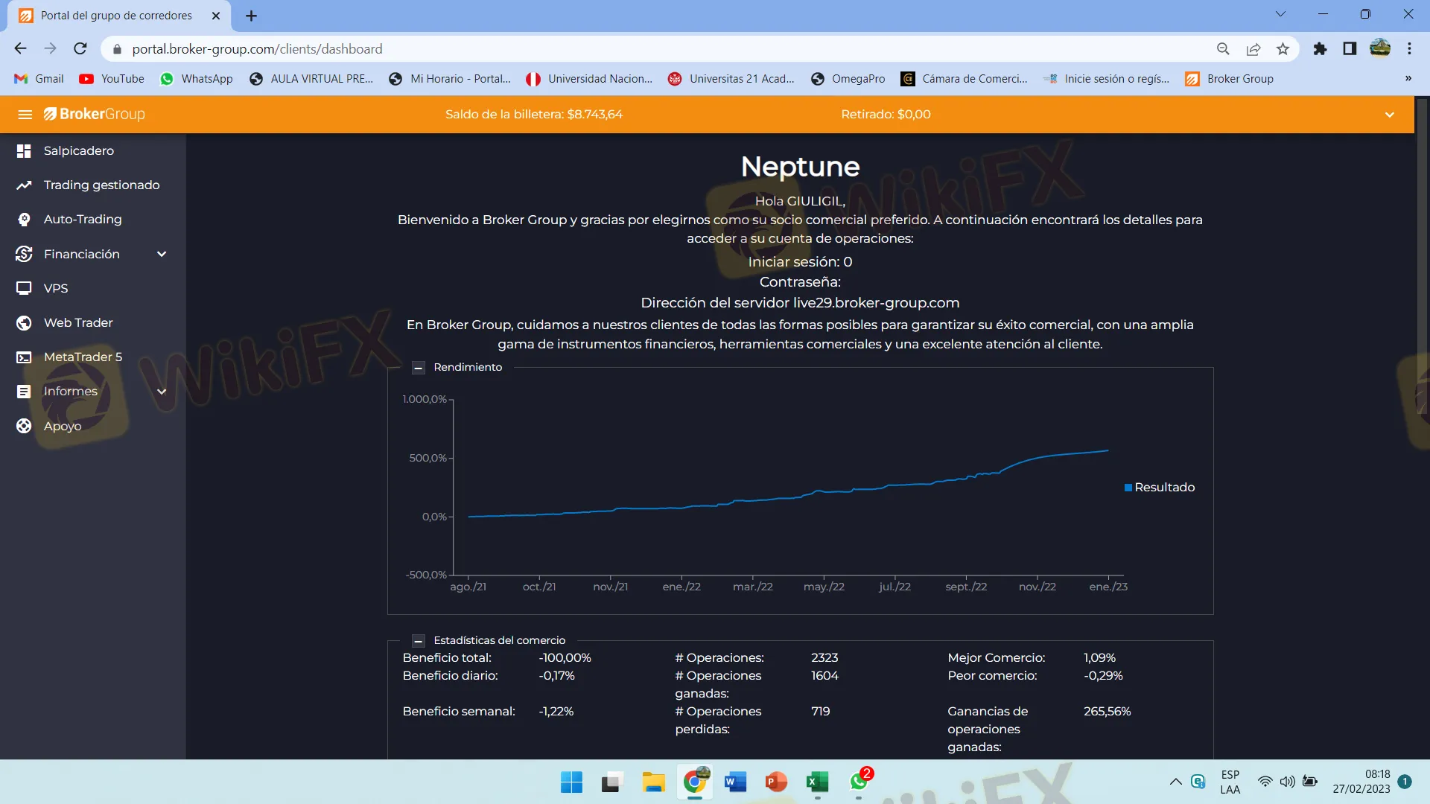Screen dimensions: 1430x804
Task: Click the BrokerGroup logo
Action: [95, 114]
